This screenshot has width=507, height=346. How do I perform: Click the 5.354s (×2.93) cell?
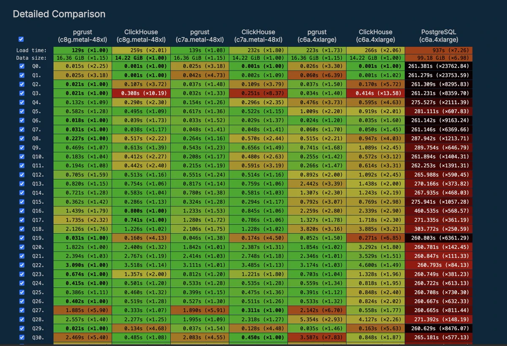tap(317, 319)
